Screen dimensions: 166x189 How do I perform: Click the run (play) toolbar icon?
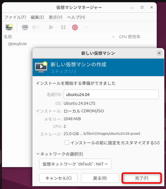coord(51,27)
